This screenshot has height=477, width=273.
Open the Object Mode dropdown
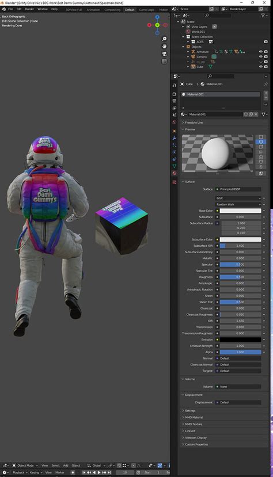click(x=25, y=465)
